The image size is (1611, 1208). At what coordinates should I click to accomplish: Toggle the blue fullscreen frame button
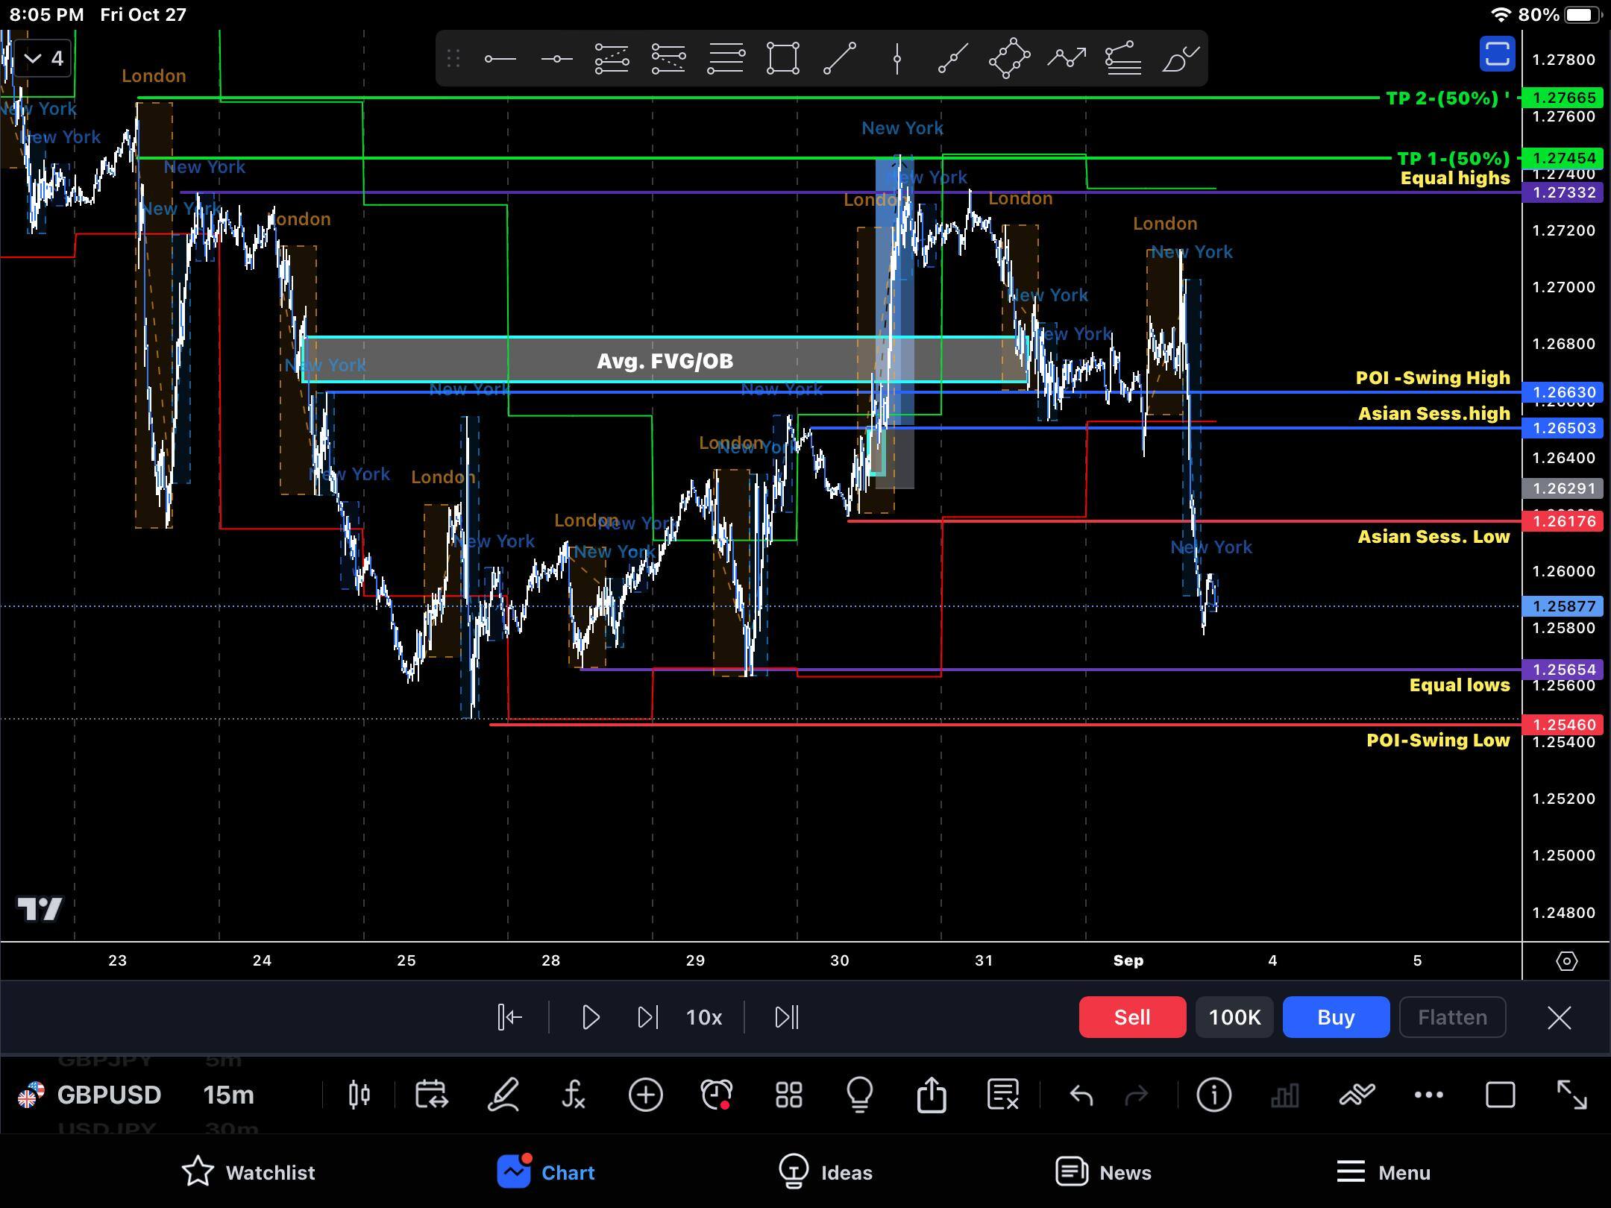[x=1497, y=54]
